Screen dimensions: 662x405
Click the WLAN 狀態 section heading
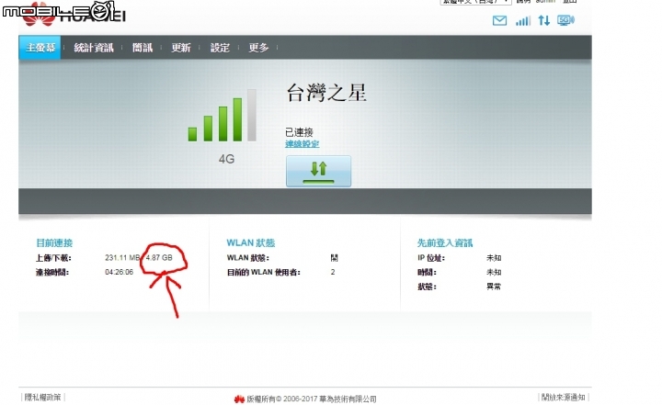(x=251, y=243)
